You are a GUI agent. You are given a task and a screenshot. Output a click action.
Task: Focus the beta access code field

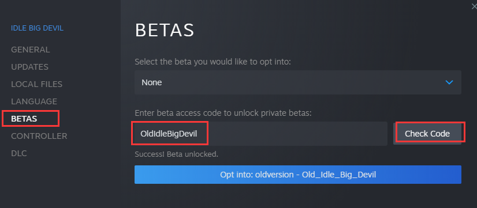point(261,134)
